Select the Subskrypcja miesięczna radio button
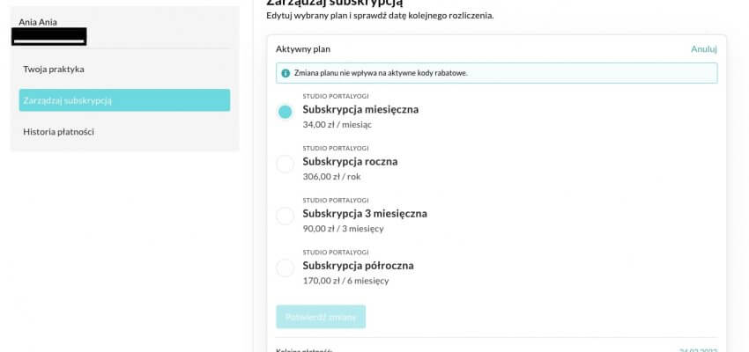 285,112
